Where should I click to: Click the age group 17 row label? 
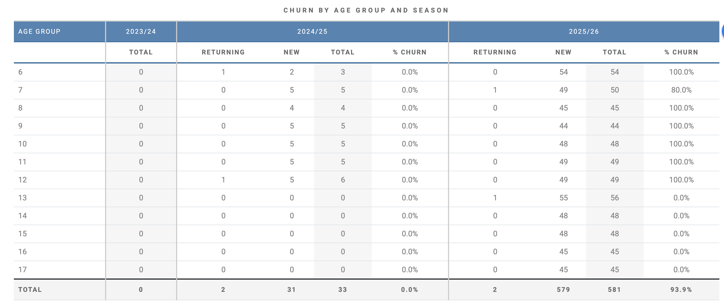point(23,270)
